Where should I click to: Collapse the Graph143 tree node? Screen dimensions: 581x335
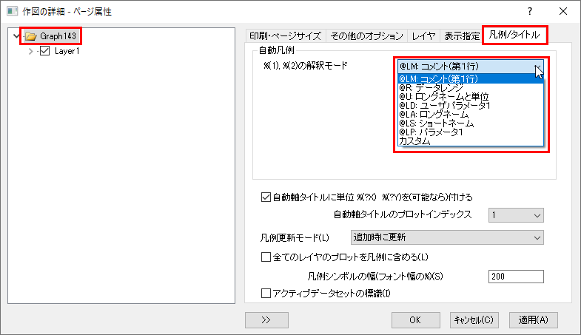click(16, 36)
